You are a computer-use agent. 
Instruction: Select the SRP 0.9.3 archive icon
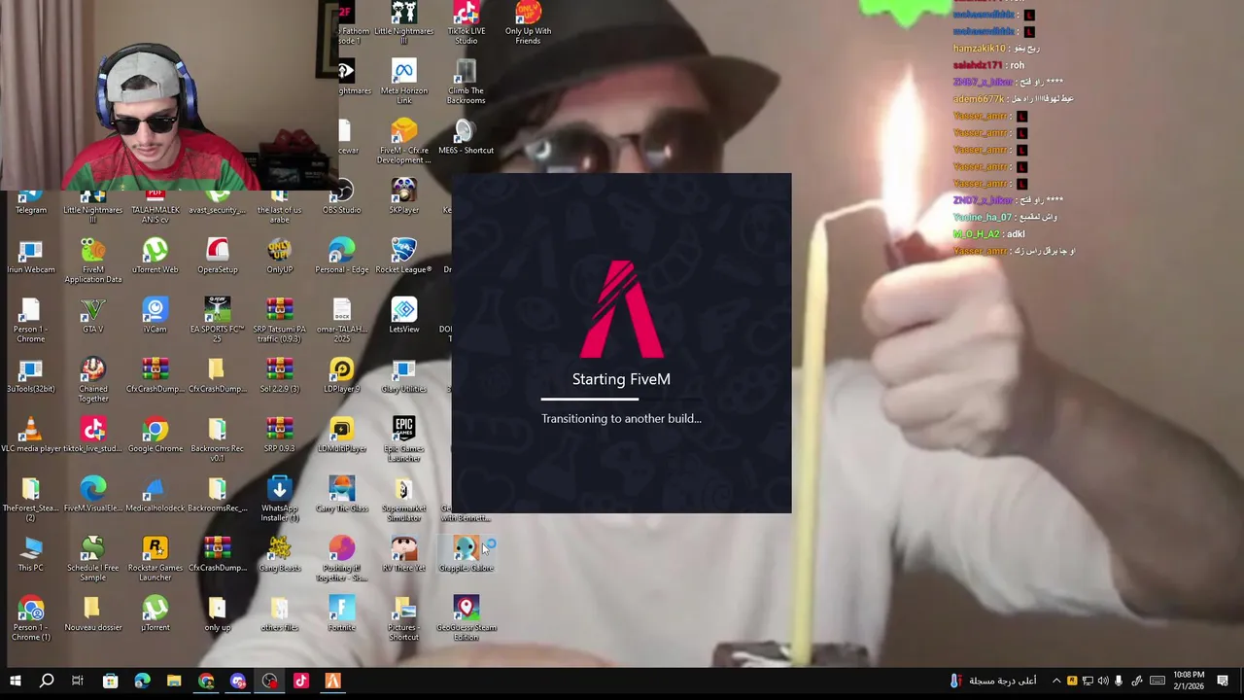(x=280, y=435)
